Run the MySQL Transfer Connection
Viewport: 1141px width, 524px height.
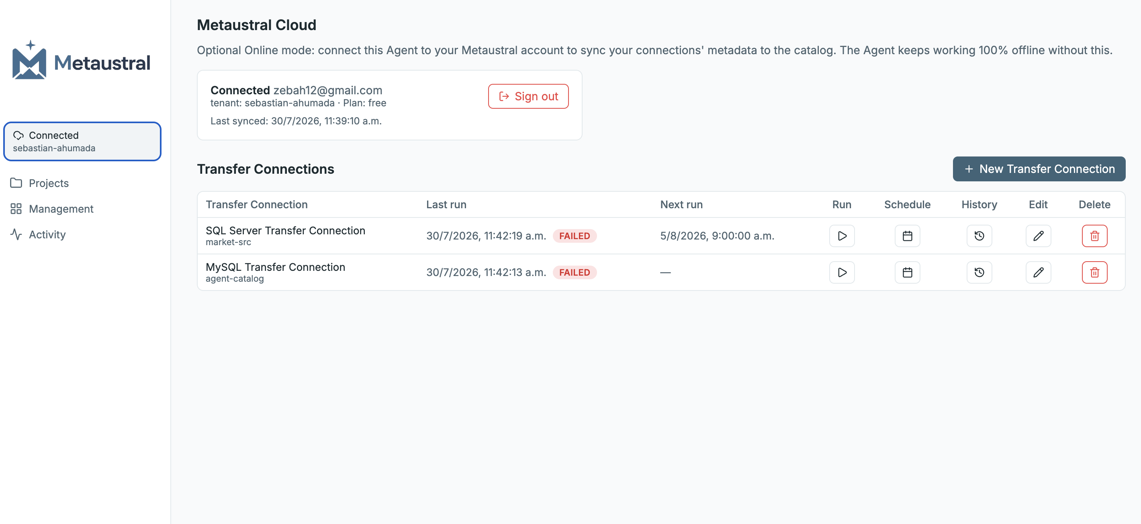[x=842, y=272]
